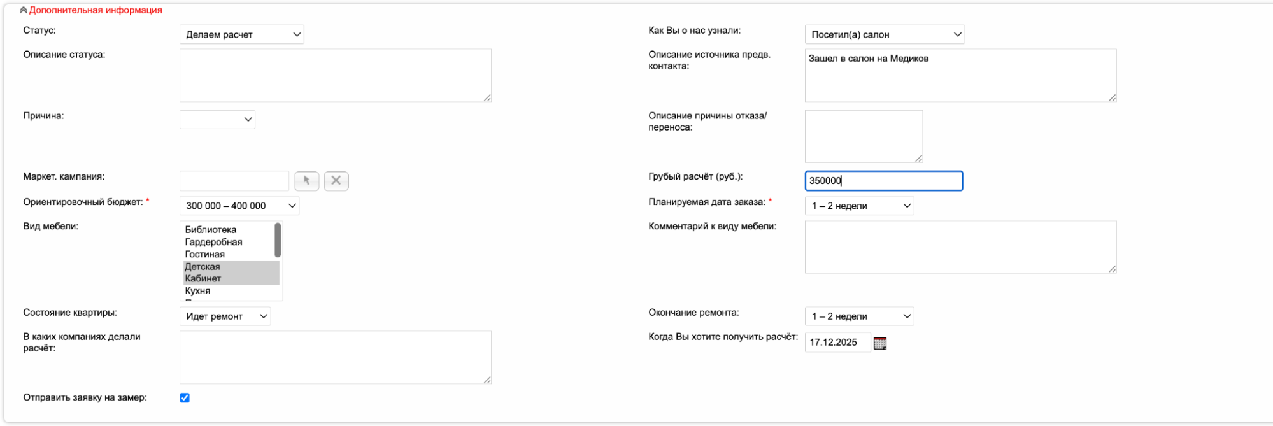Image resolution: width=1273 pixels, height=426 pixels.
Task: Collapse the Дополнительная информация section
Action: point(92,10)
